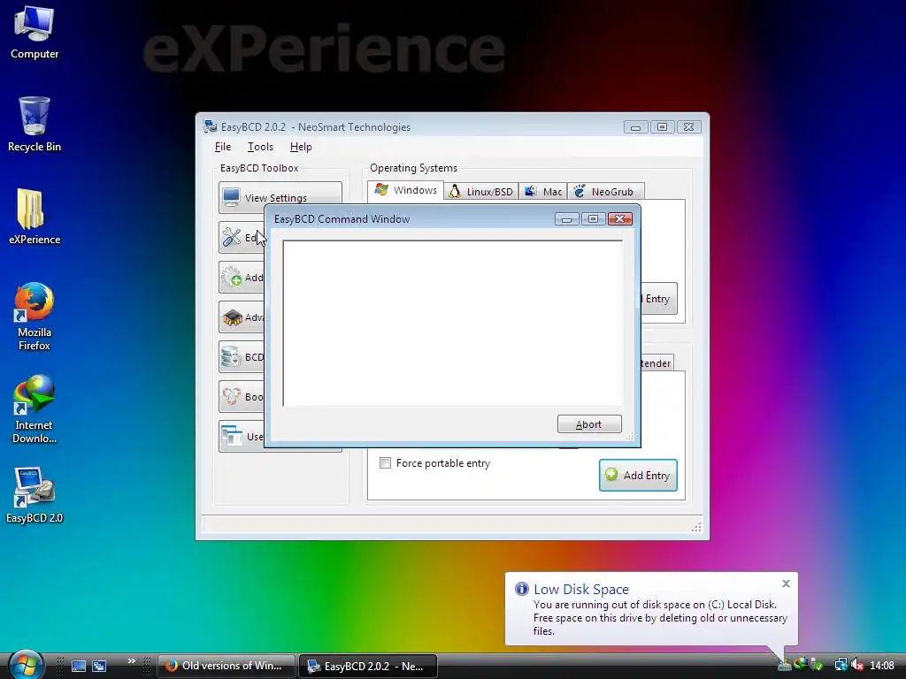Launch the Internet Download Manager shortcut
The image size is (906, 679).
tap(35, 409)
